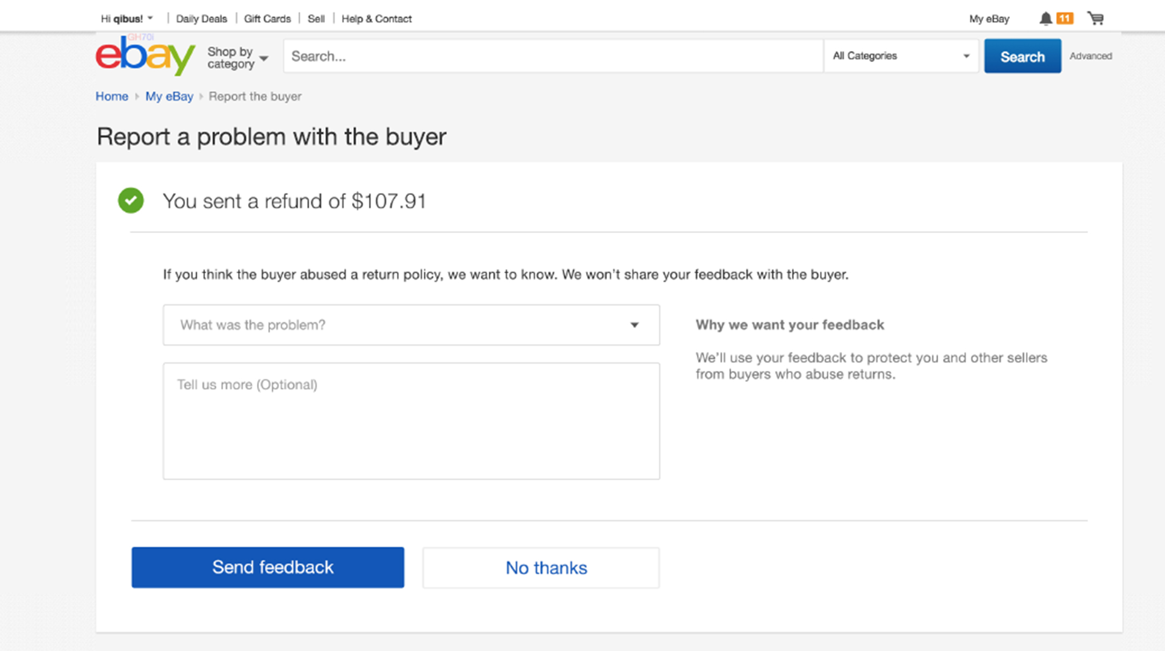Expand the All Categories dropdown menu
The height and width of the screenshot is (651, 1165).
pyautogui.click(x=899, y=56)
